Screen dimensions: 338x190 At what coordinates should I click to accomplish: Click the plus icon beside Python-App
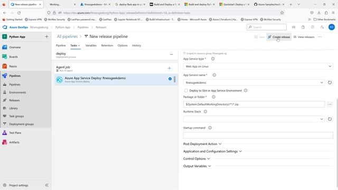[x=46, y=36]
